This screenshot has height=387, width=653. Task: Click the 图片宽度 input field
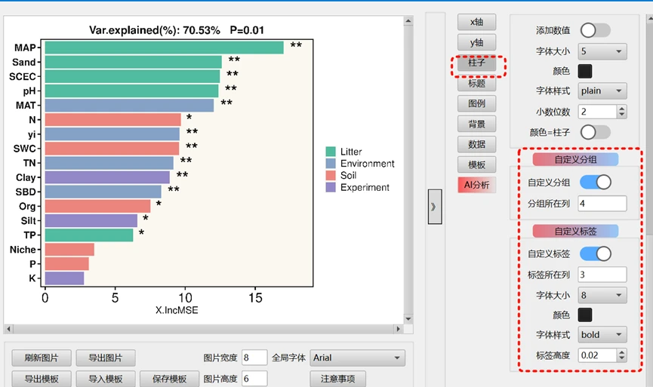(x=254, y=358)
